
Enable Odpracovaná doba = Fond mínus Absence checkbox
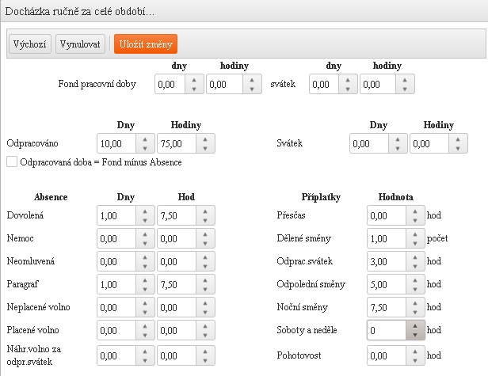click(x=12, y=161)
